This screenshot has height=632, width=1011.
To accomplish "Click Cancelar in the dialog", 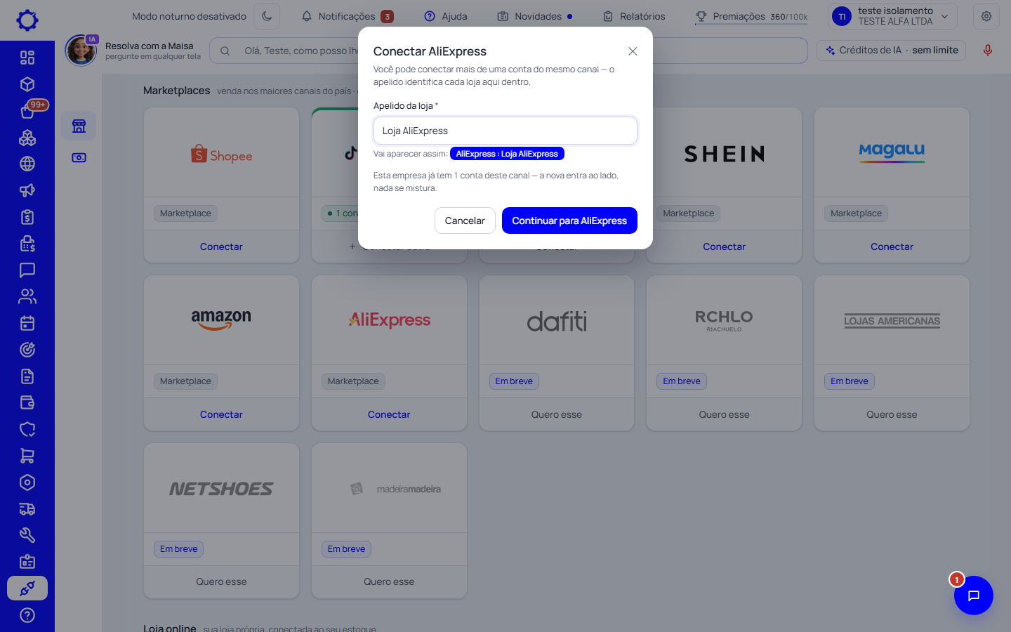I will (x=465, y=220).
